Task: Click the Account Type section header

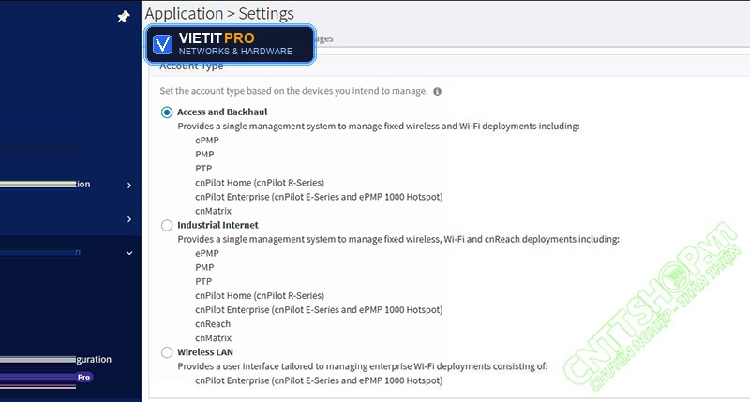Action: click(191, 67)
